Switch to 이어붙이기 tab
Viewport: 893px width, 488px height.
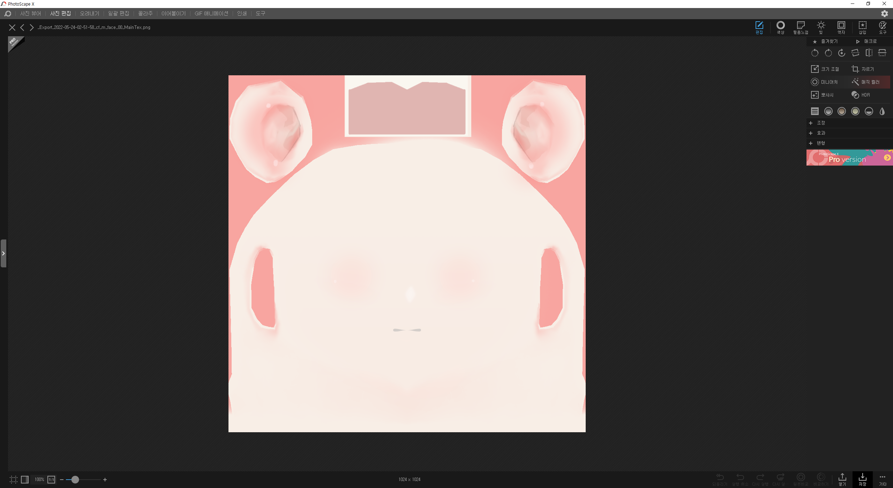pos(173,14)
